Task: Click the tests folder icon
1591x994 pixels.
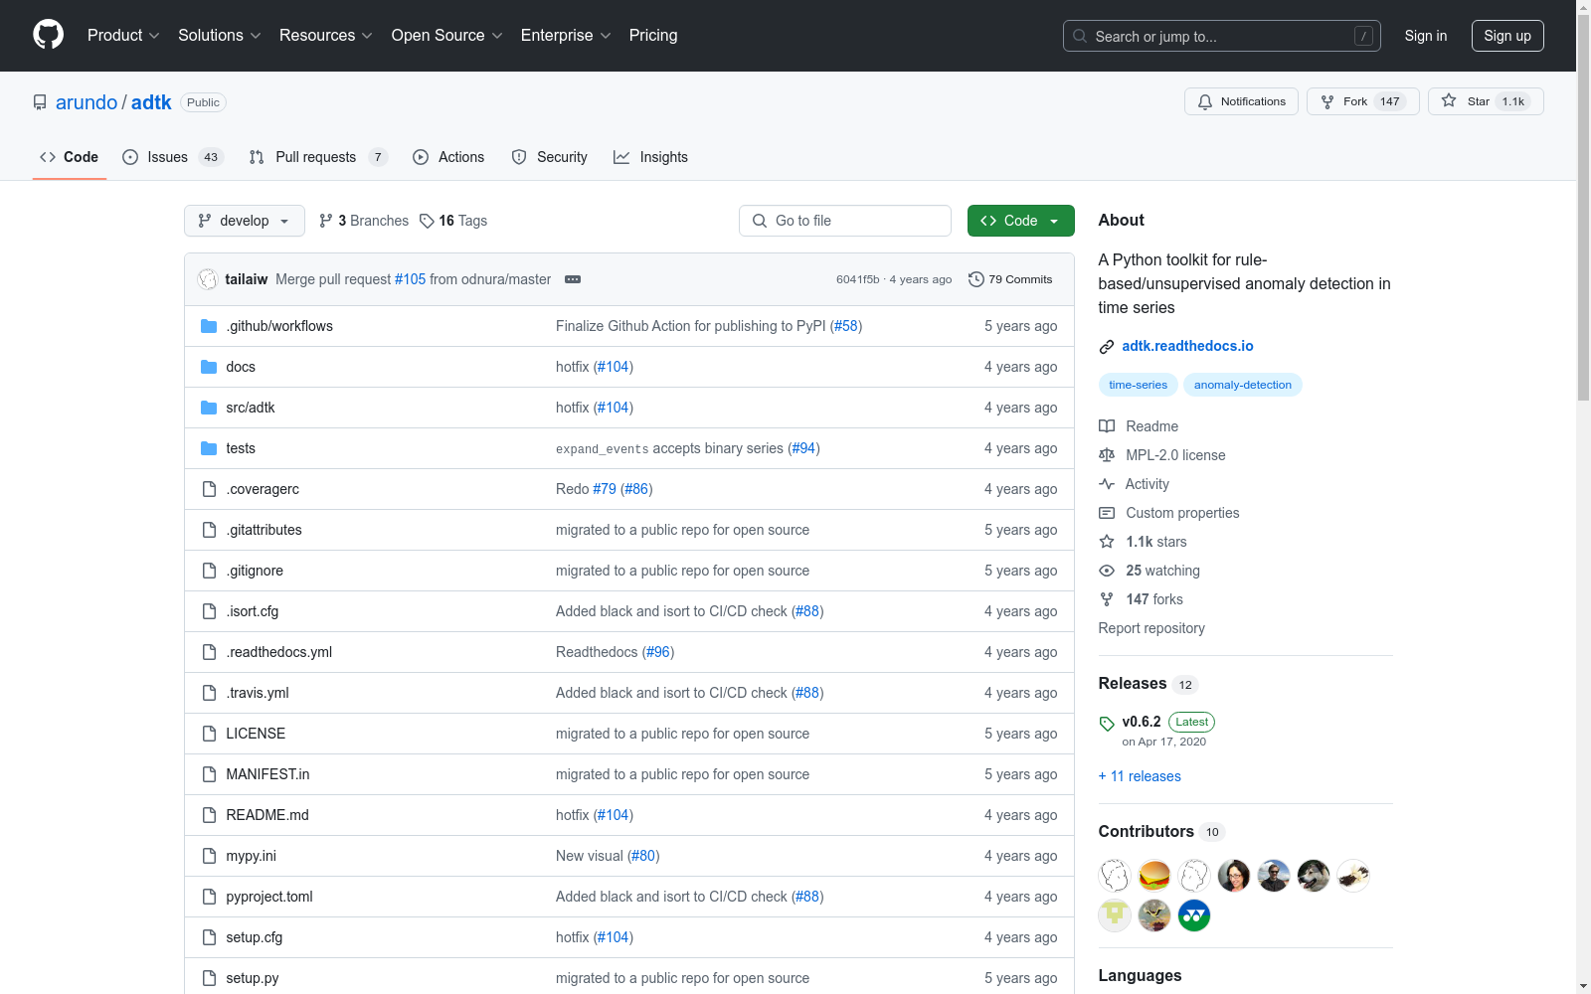Action: (x=209, y=448)
